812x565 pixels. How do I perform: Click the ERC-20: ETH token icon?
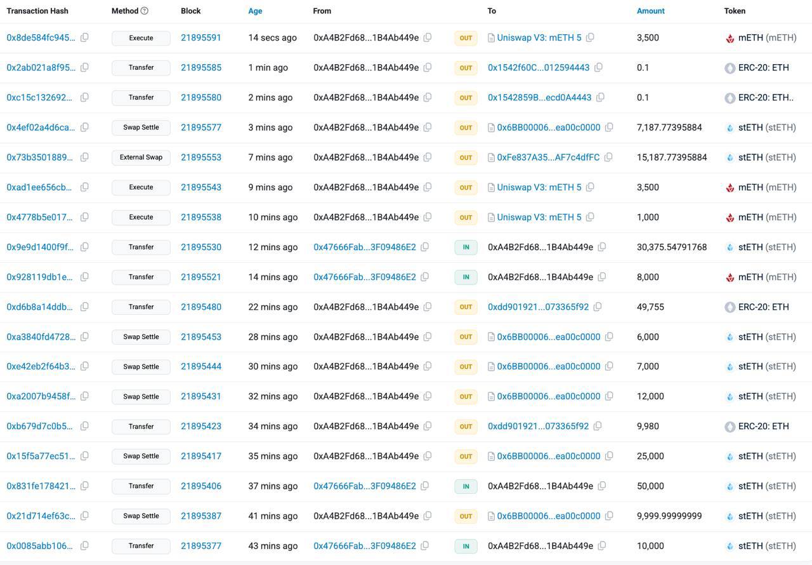(730, 67)
